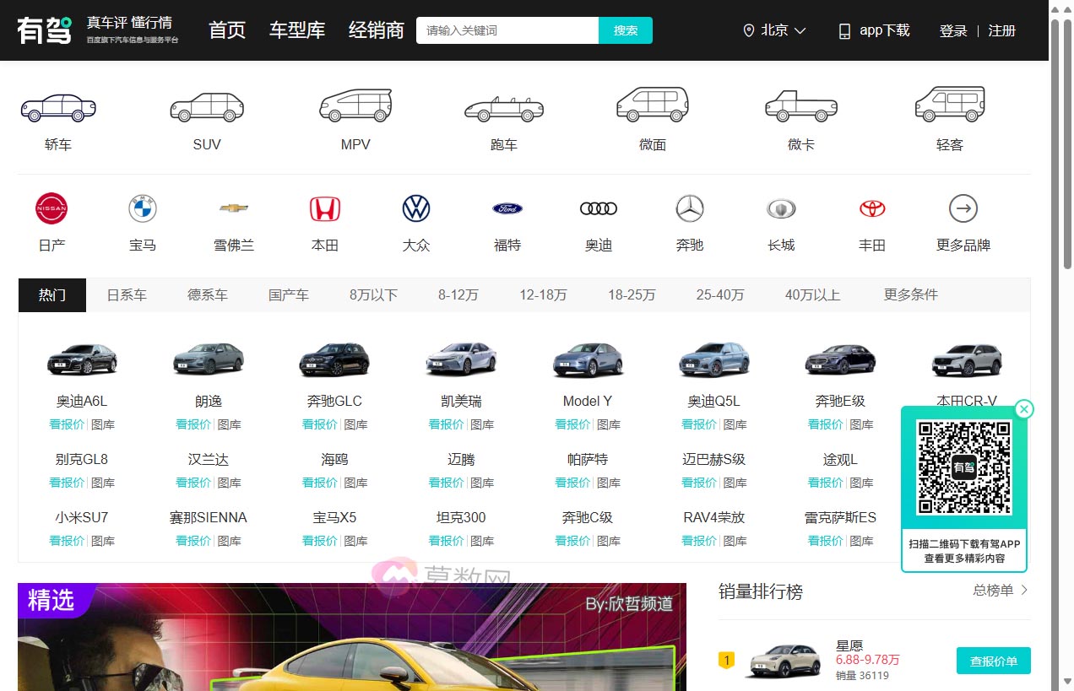Select the 12-18万 price tab

(x=543, y=295)
